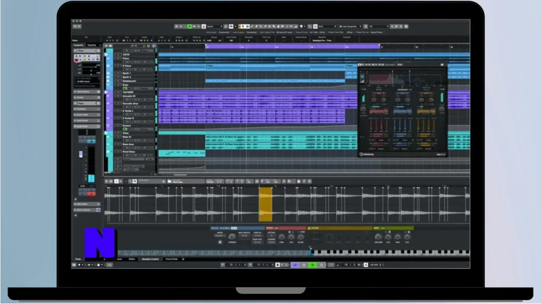Click the automation mode icon beside Touch
541x304 pixels.
203,26
